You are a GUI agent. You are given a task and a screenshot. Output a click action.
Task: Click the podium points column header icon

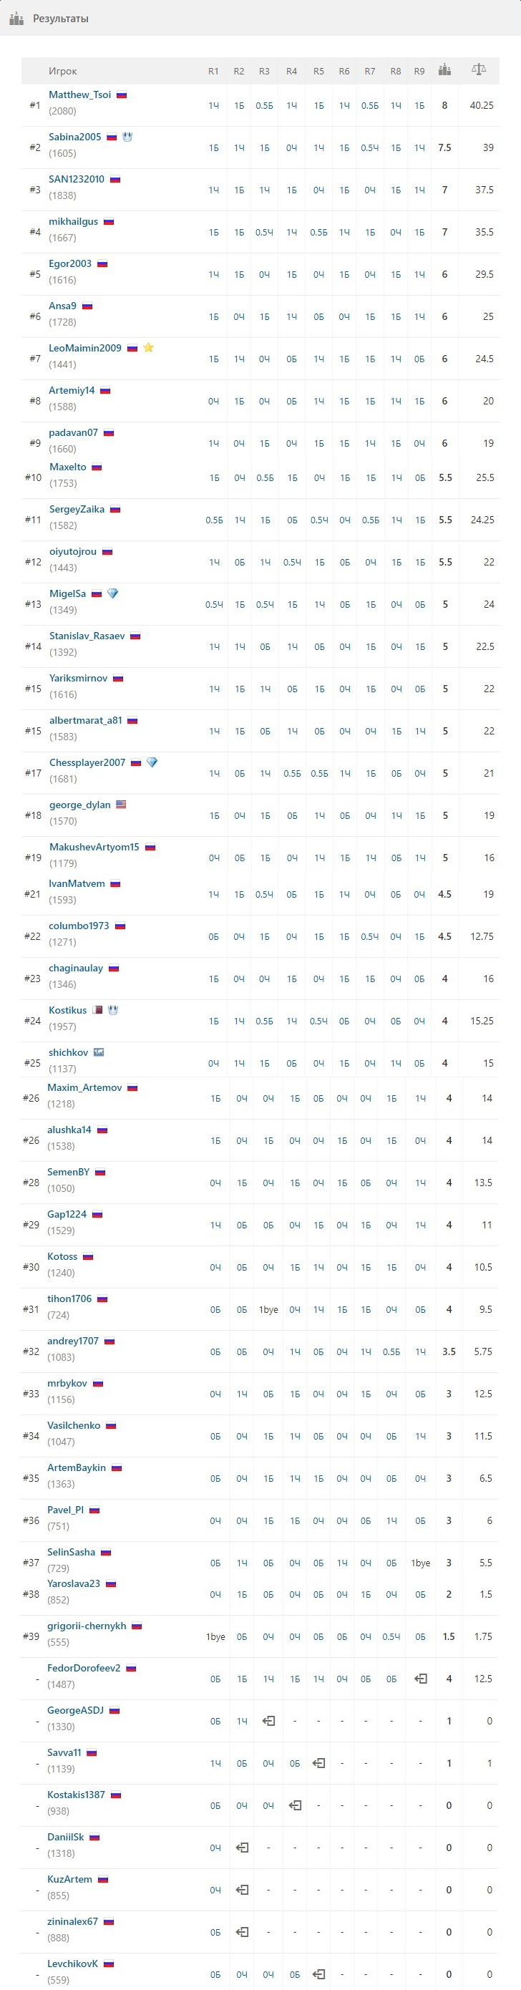click(444, 70)
